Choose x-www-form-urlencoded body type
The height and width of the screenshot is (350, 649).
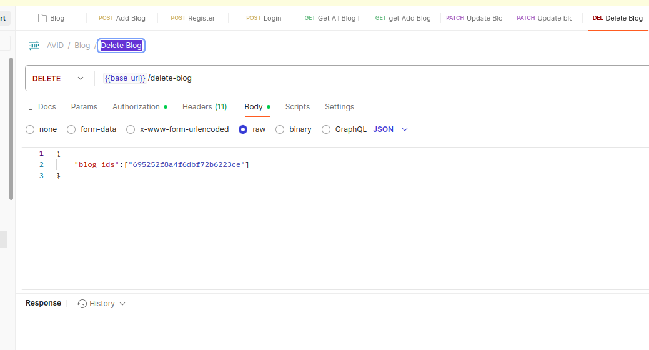point(131,129)
